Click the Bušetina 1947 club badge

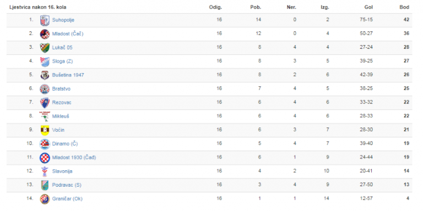45,75
